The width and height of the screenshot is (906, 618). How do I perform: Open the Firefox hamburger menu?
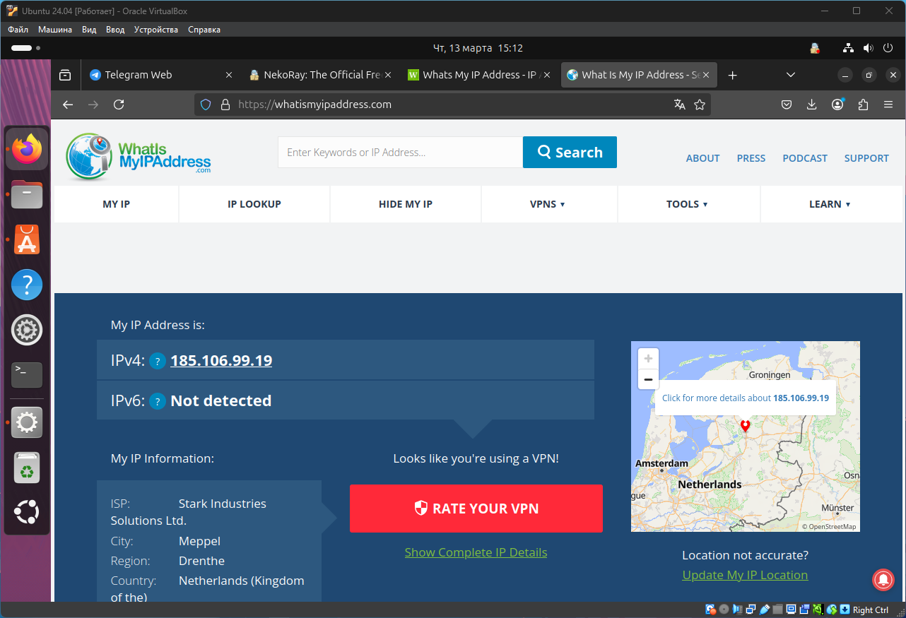point(888,105)
